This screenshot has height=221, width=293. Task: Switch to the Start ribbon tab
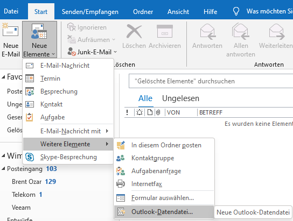[x=41, y=12]
